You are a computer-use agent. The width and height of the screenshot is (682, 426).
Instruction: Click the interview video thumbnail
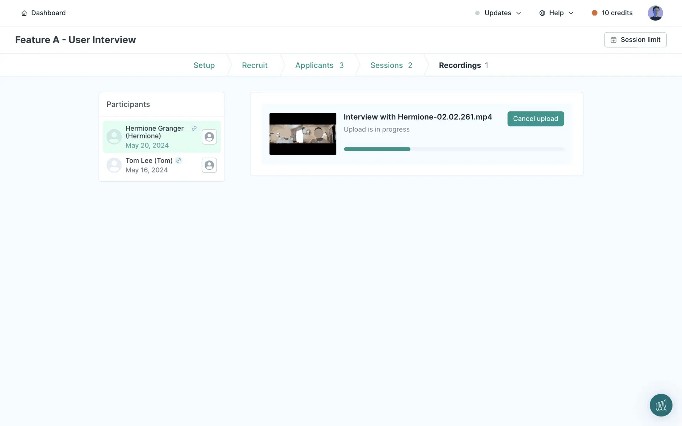(x=303, y=134)
